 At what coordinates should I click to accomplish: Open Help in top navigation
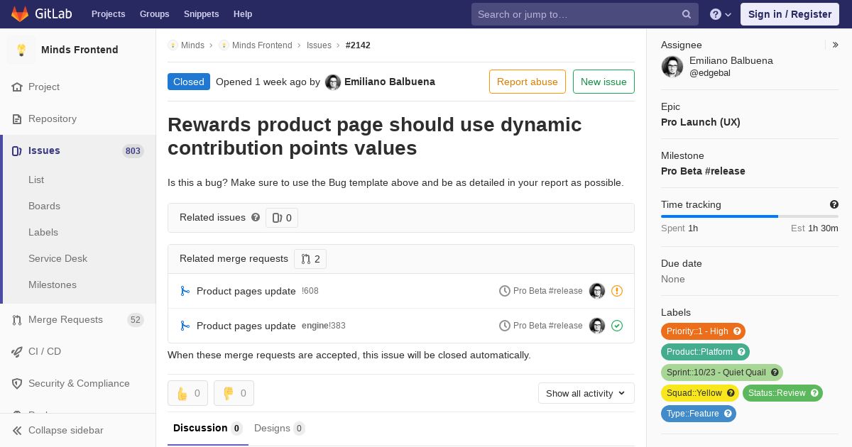pyautogui.click(x=243, y=14)
